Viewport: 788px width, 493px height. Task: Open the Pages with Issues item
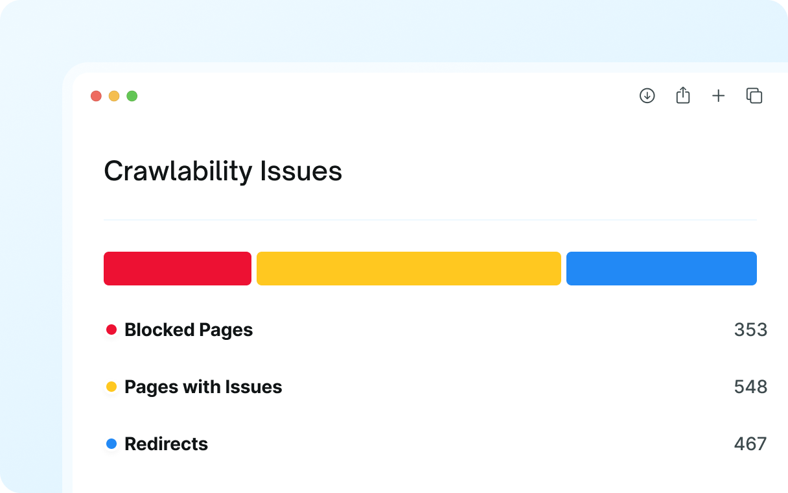(x=203, y=387)
